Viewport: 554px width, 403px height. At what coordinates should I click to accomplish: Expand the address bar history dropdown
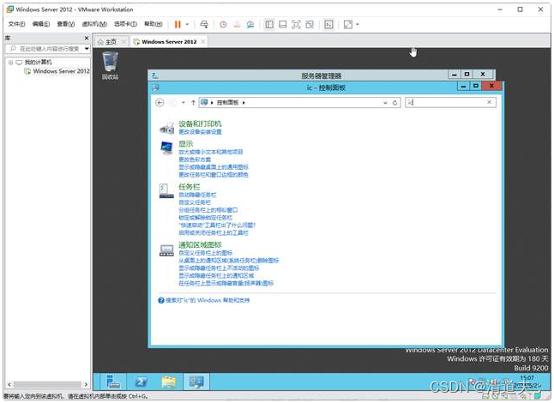(x=385, y=102)
